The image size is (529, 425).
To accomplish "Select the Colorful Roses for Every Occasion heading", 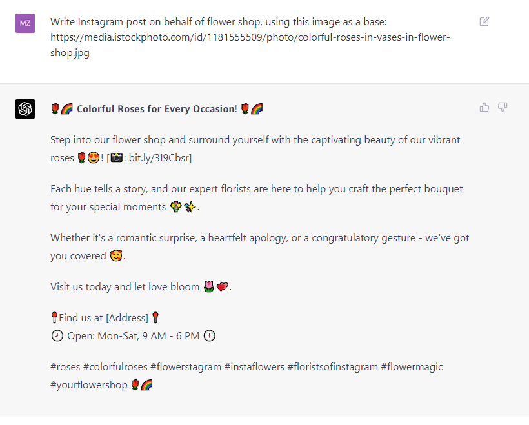I will pos(157,109).
